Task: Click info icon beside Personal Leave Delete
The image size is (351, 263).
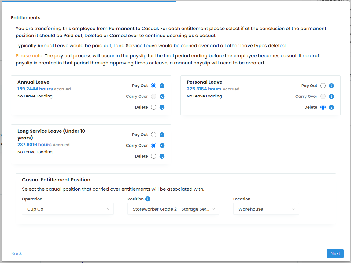Action: click(331, 107)
